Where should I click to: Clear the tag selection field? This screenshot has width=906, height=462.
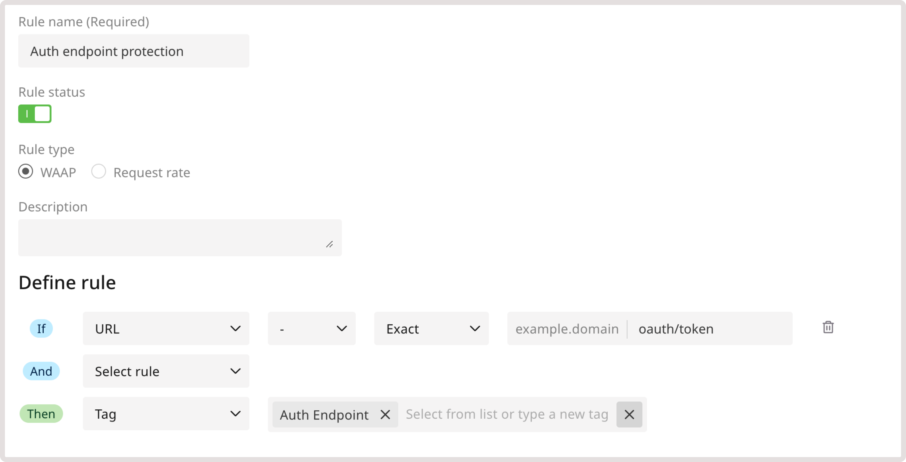click(x=629, y=415)
